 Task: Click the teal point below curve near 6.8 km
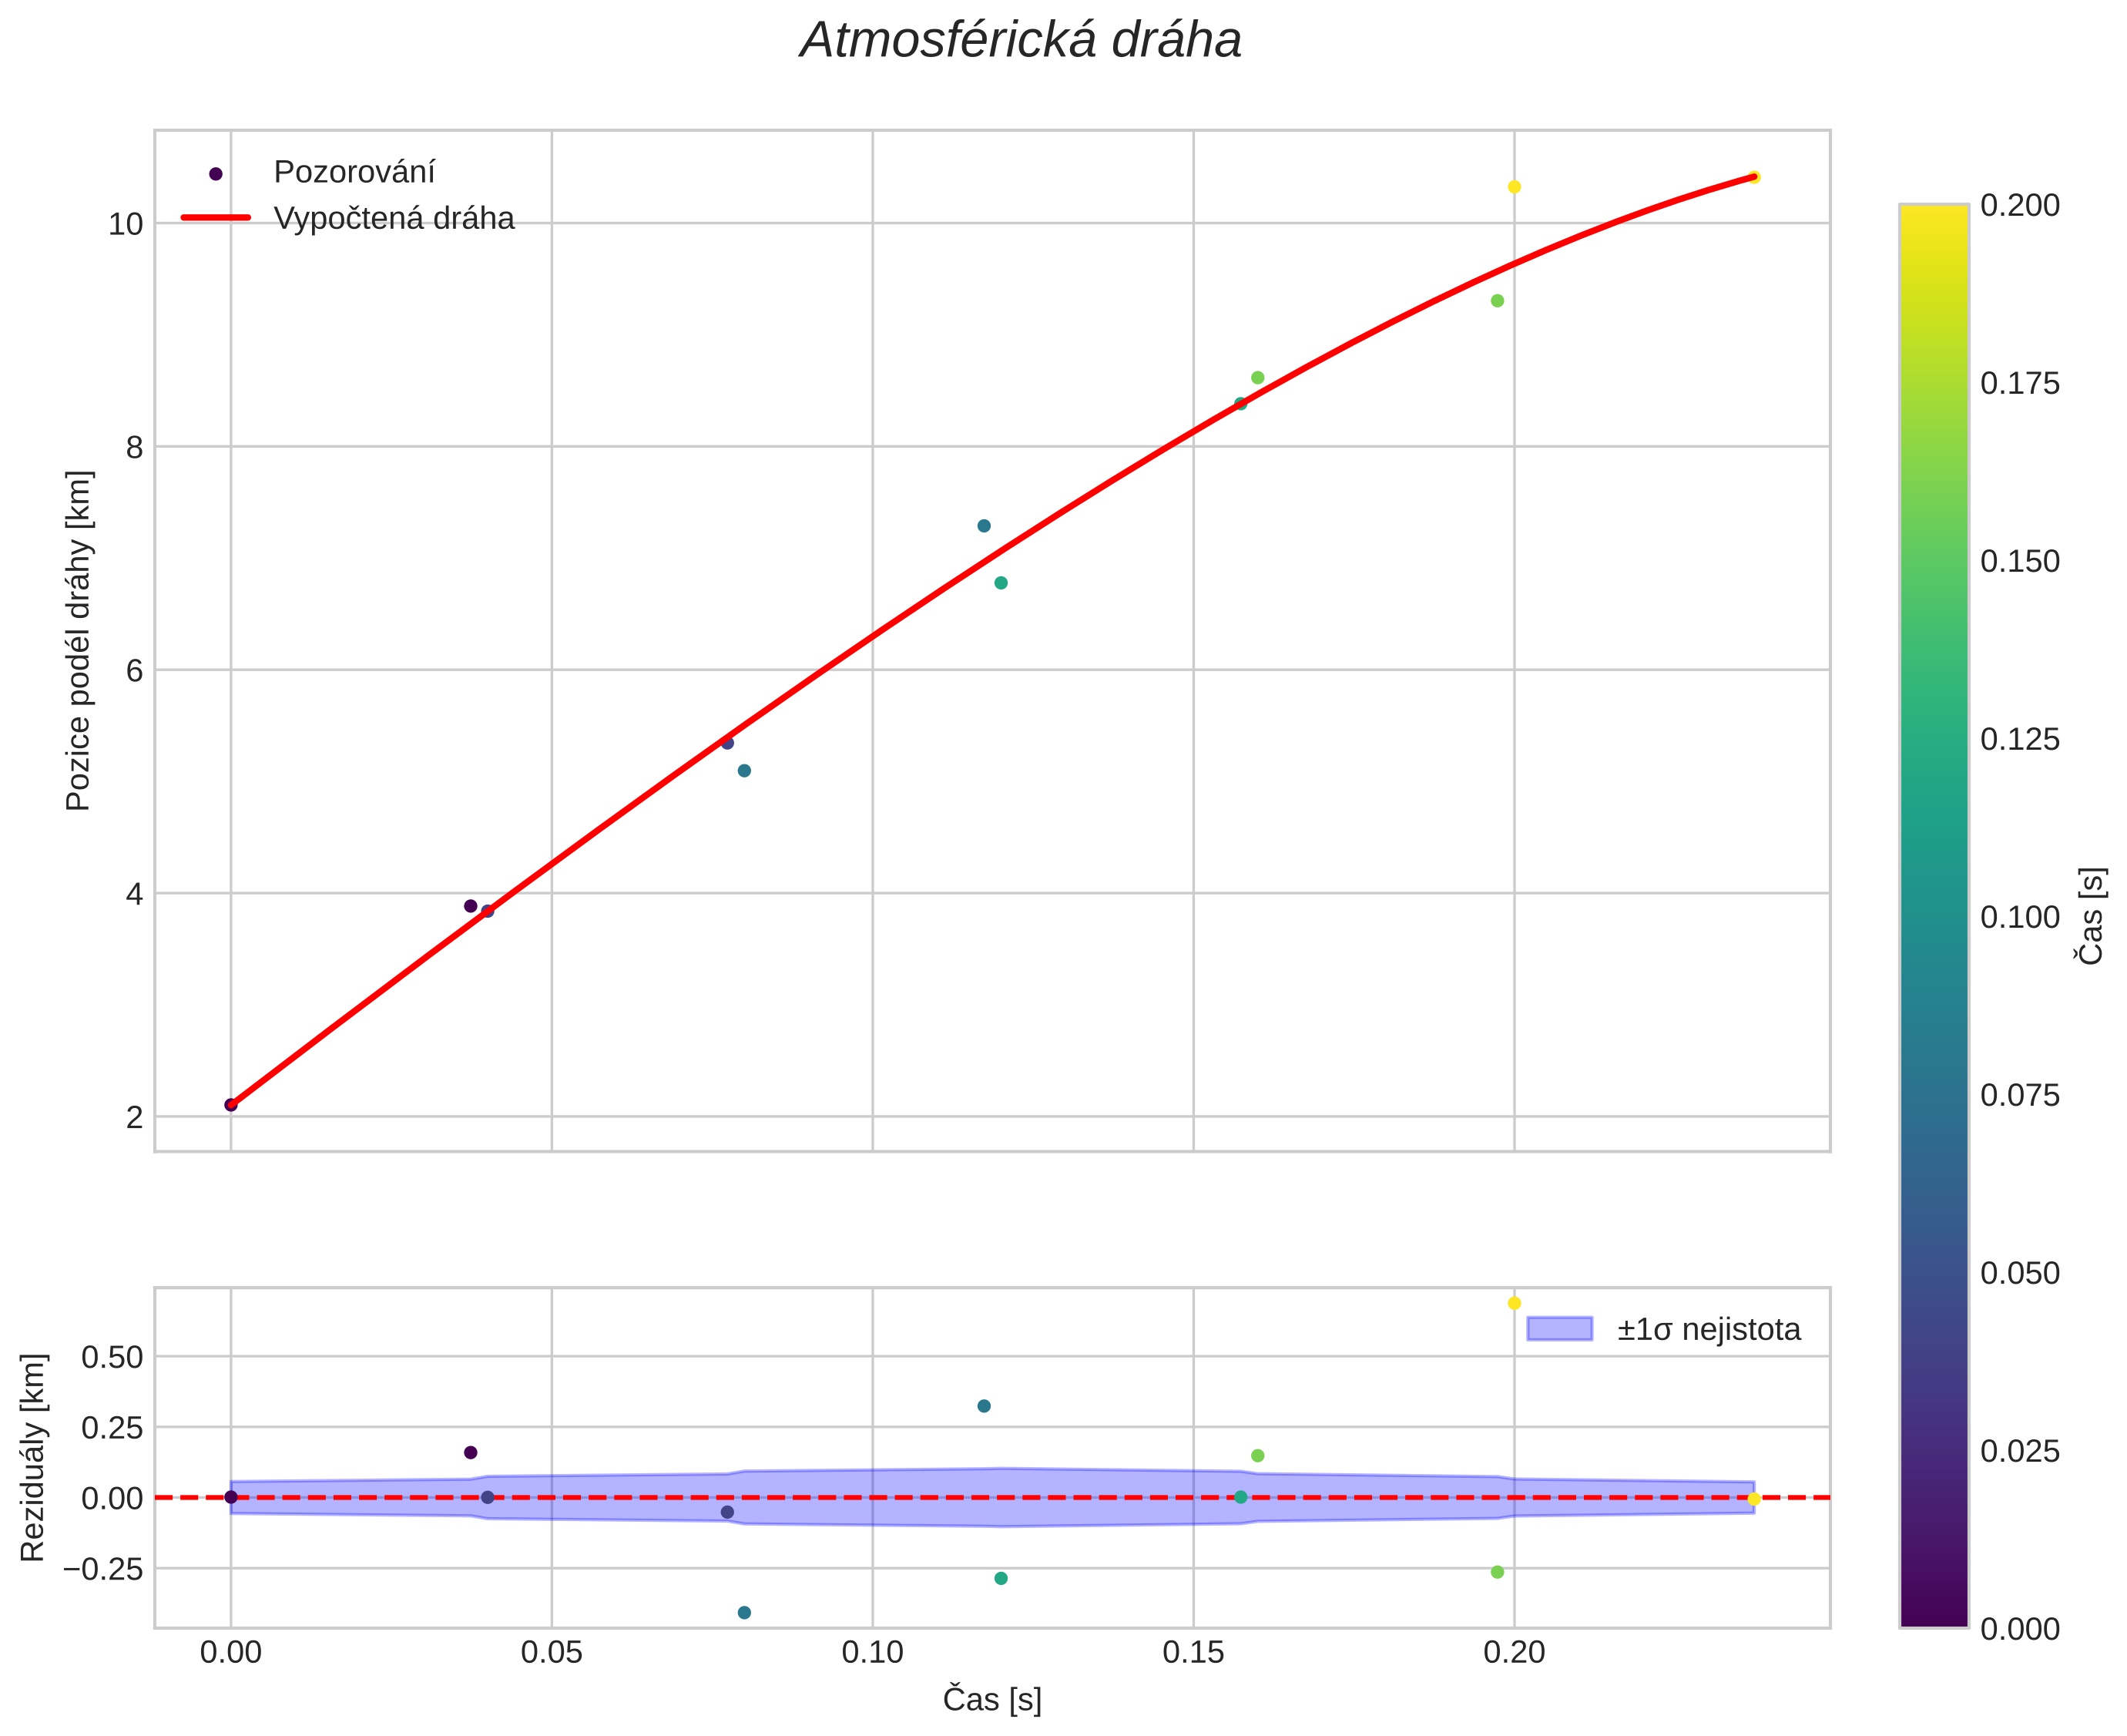pos(1001,583)
